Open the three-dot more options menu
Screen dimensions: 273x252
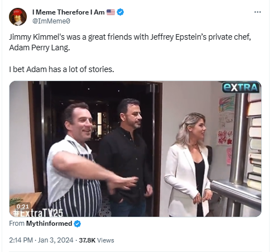pos(257,12)
